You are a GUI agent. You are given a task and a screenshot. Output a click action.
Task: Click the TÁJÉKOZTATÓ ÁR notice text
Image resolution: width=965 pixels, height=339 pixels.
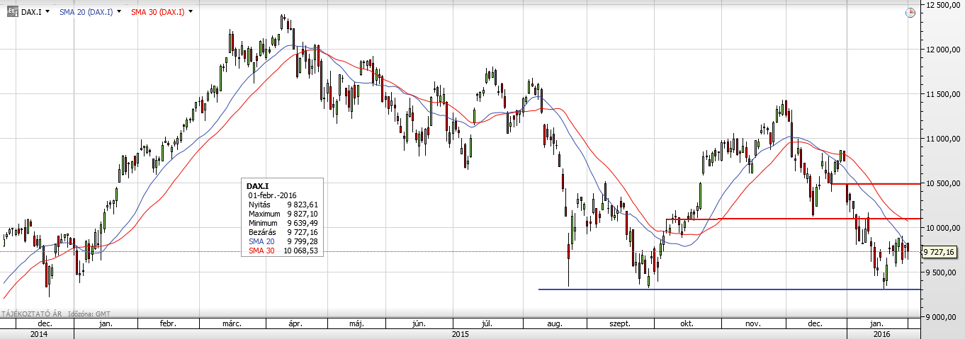[33, 313]
